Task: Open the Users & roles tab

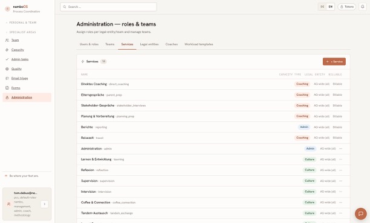Action: coord(89,44)
